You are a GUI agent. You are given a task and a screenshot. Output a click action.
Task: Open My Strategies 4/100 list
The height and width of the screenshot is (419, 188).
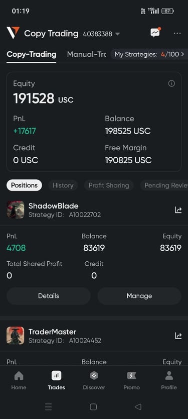pos(149,54)
